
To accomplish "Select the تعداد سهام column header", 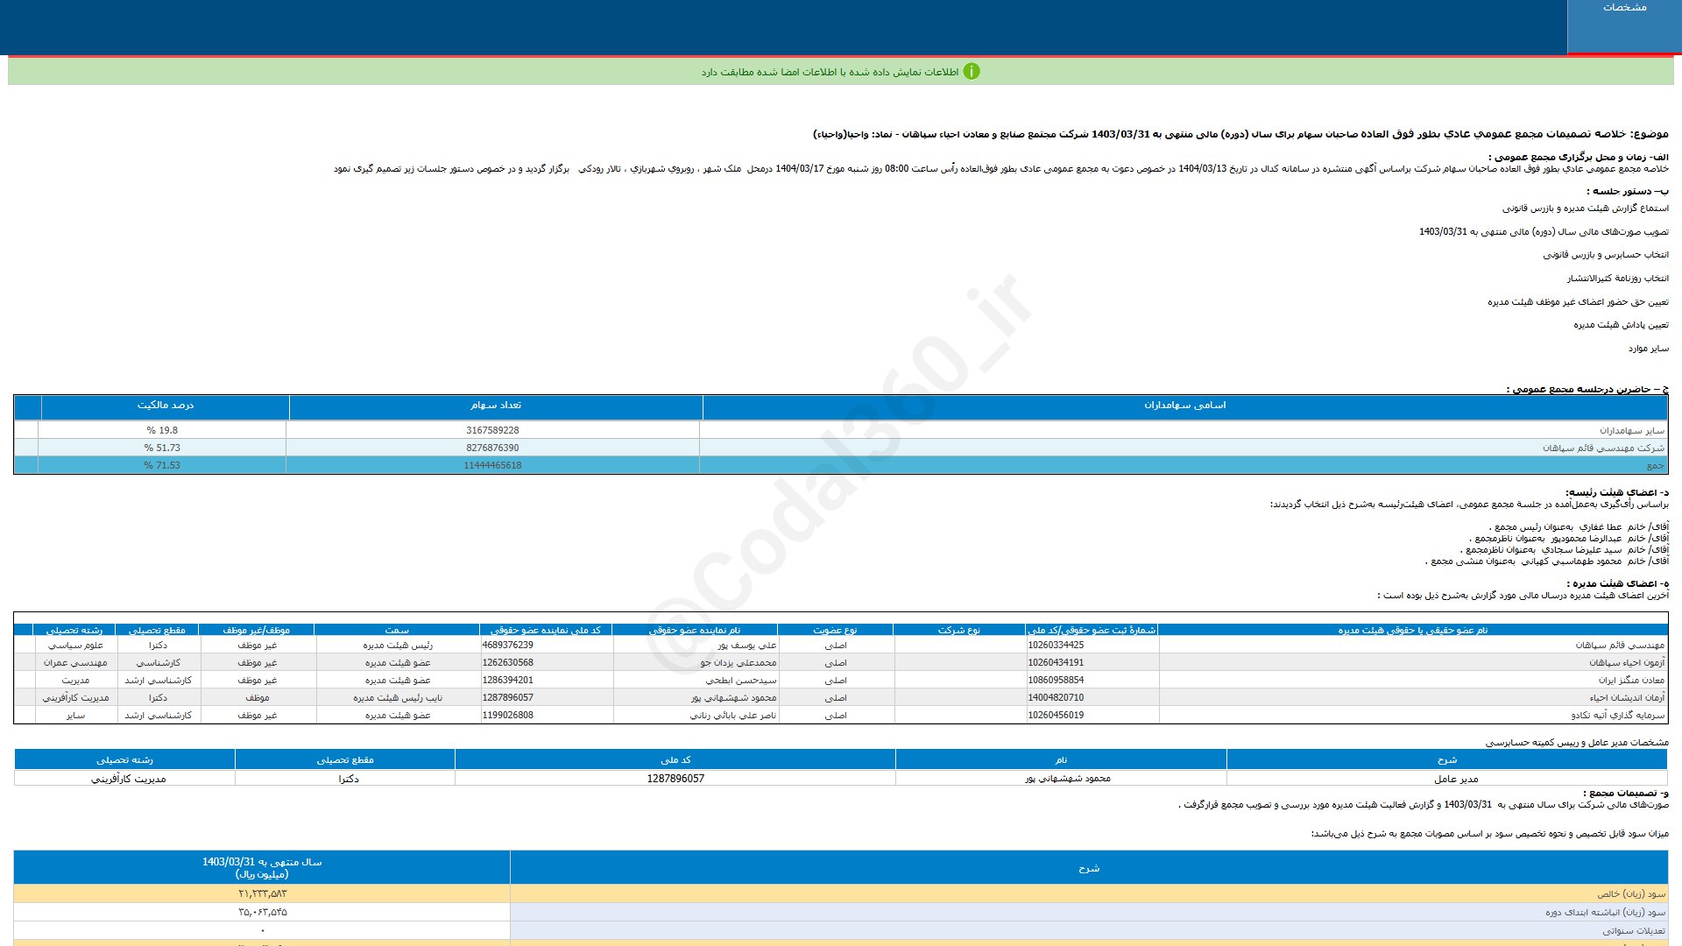I will point(496,406).
